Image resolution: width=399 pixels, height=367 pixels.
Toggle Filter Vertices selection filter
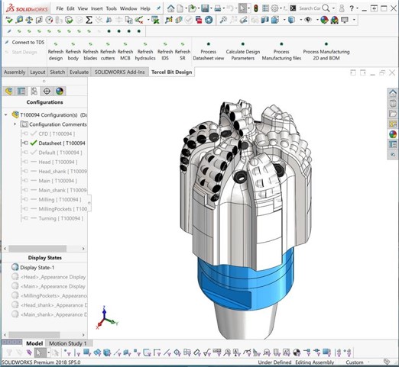(x=67, y=353)
